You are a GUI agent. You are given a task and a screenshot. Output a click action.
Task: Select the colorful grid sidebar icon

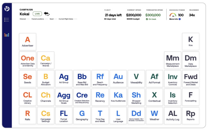[x=7, y=35]
